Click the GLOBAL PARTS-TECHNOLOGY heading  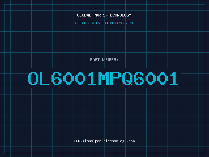click(104, 15)
